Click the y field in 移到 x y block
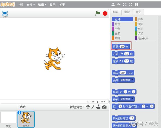 tap(134, 92)
